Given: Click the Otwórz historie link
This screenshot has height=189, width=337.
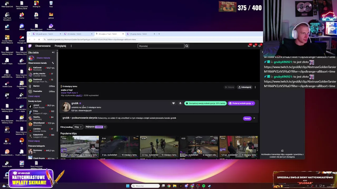Looking at the screenshot, I should pyautogui.click(x=43, y=58).
